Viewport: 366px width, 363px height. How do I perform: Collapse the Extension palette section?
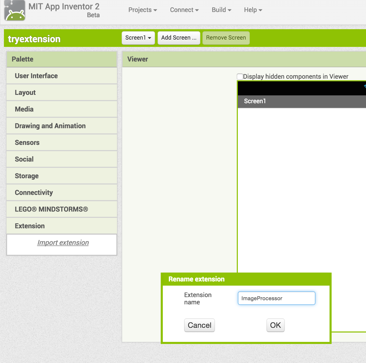(62, 226)
